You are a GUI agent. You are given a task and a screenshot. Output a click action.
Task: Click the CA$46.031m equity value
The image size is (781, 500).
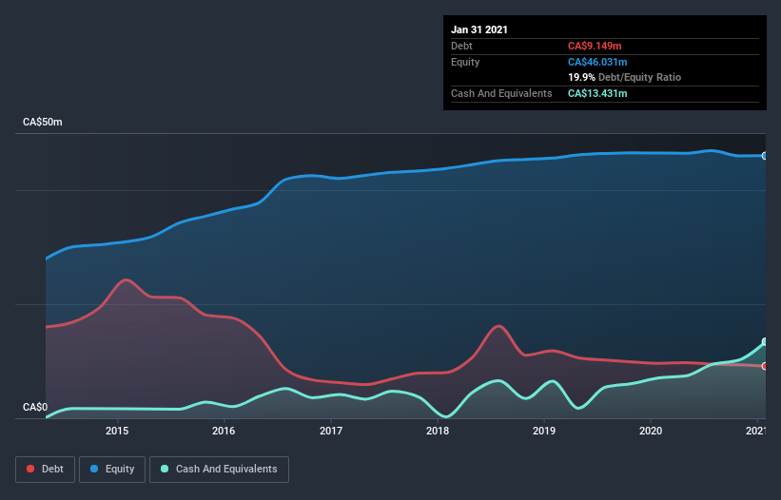(x=597, y=62)
